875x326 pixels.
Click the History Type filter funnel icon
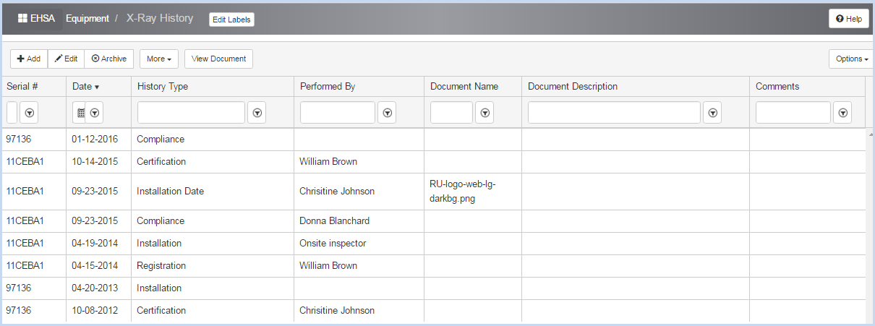click(x=257, y=113)
